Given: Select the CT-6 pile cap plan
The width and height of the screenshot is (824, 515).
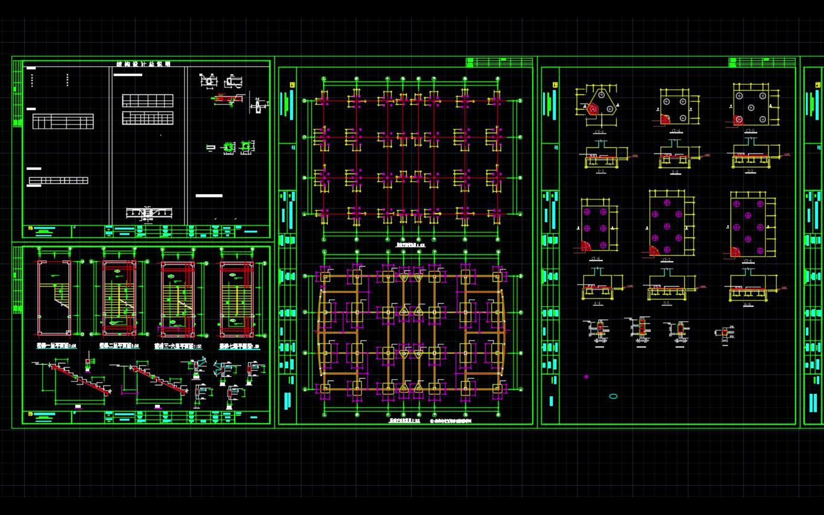Looking at the screenshot, I should 596,225.
